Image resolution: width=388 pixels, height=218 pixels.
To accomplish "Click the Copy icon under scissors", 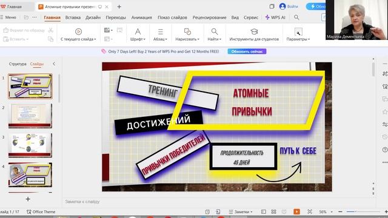I will 50,39.
